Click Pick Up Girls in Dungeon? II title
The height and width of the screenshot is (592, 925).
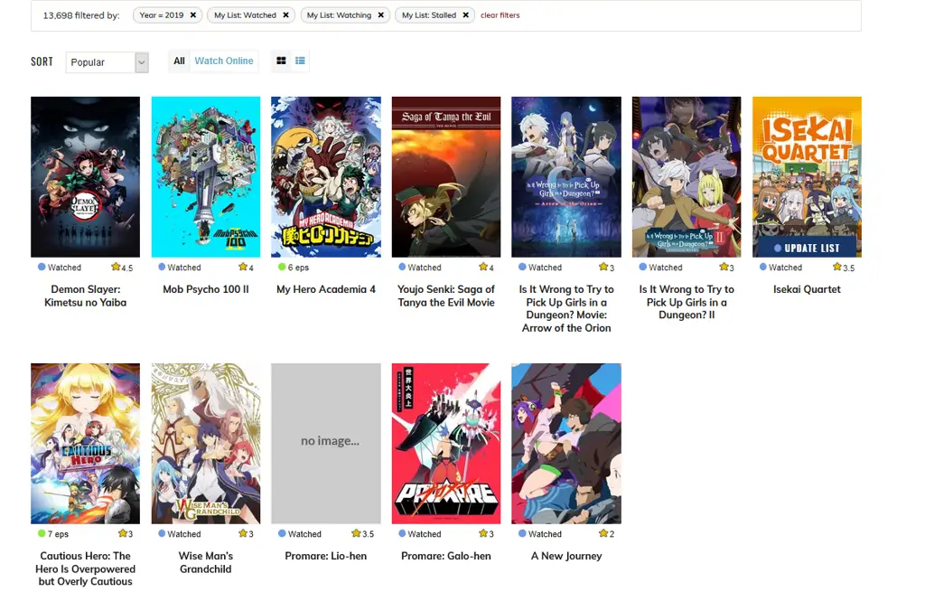click(x=687, y=302)
